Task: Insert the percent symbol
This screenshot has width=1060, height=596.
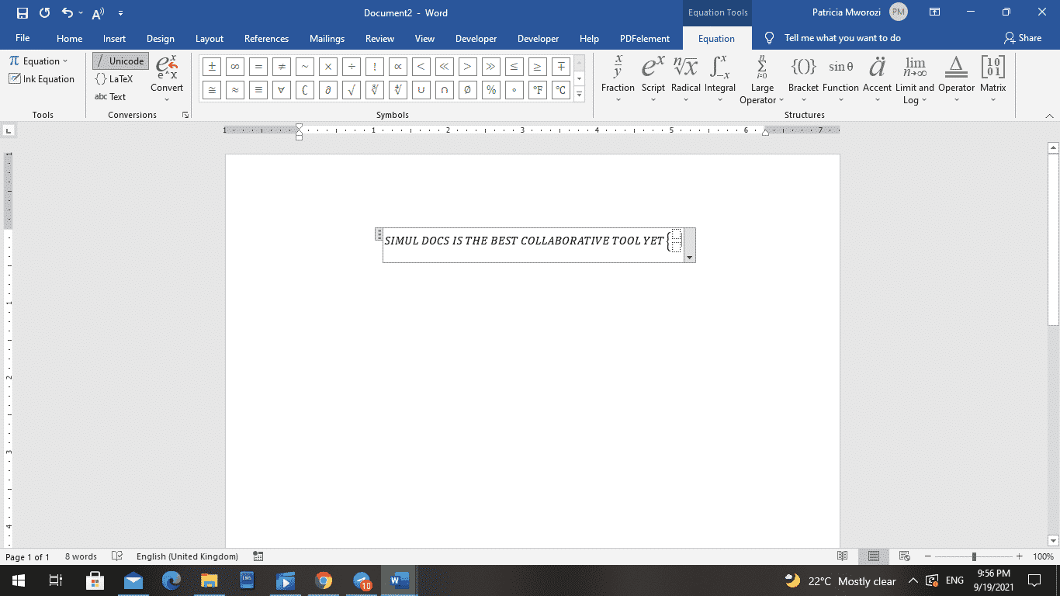Action: 490,90
